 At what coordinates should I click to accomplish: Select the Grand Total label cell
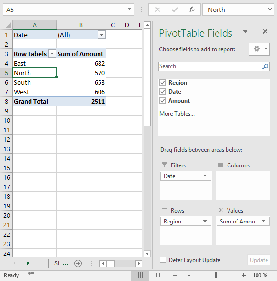[x=34, y=101]
